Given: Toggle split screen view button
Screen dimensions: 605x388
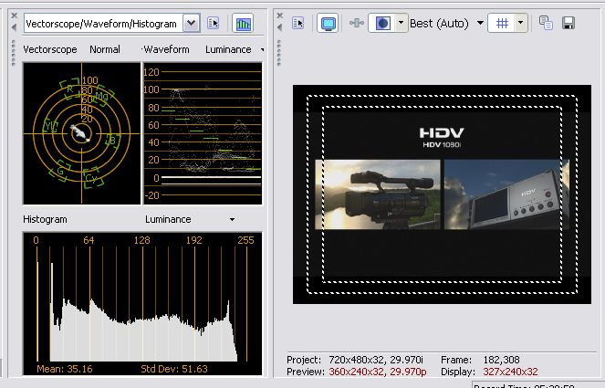Looking at the screenshot, I should (x=382, y=23).
